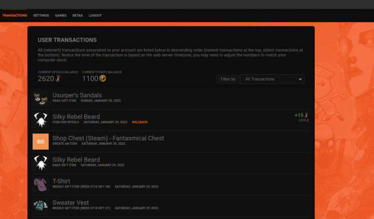Click the gold points coin icon
This screenshot has height=219, width=374.
(102, 78)
